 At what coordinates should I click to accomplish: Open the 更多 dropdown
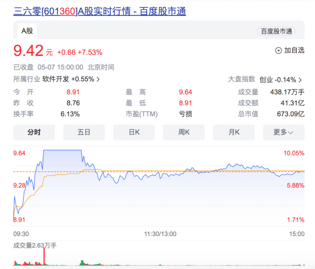pyautogui.click(x=283, y=132)
